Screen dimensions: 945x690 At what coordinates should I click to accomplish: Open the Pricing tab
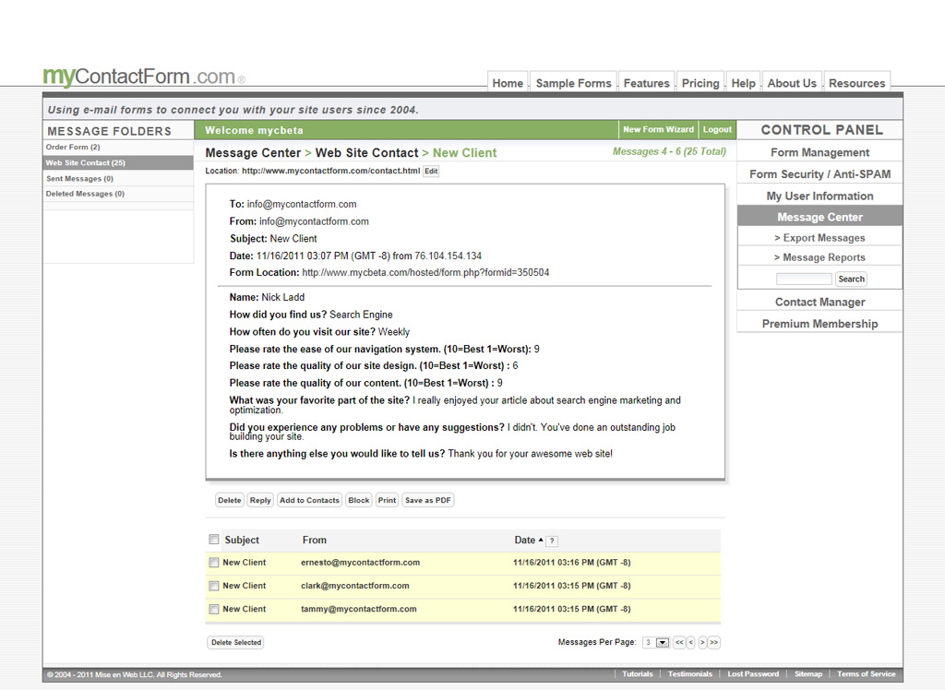pos(700,82)
